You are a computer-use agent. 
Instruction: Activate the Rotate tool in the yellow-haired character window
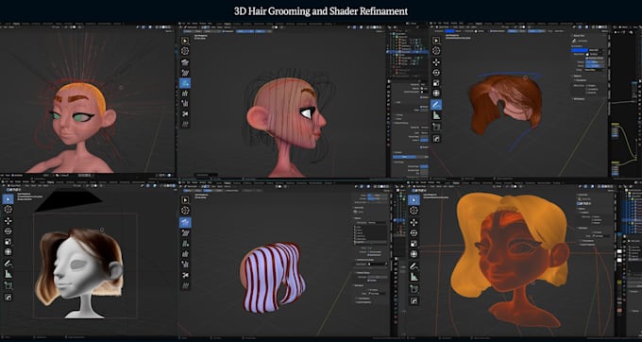tap(414, 233)
